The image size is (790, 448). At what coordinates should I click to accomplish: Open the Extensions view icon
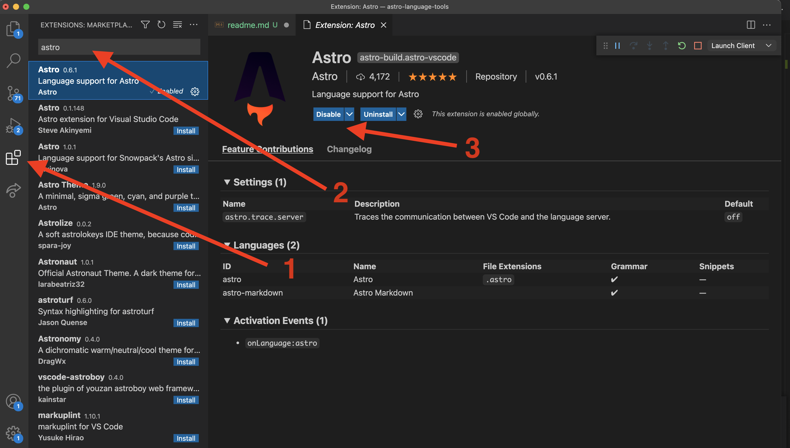tap(13, 158)
